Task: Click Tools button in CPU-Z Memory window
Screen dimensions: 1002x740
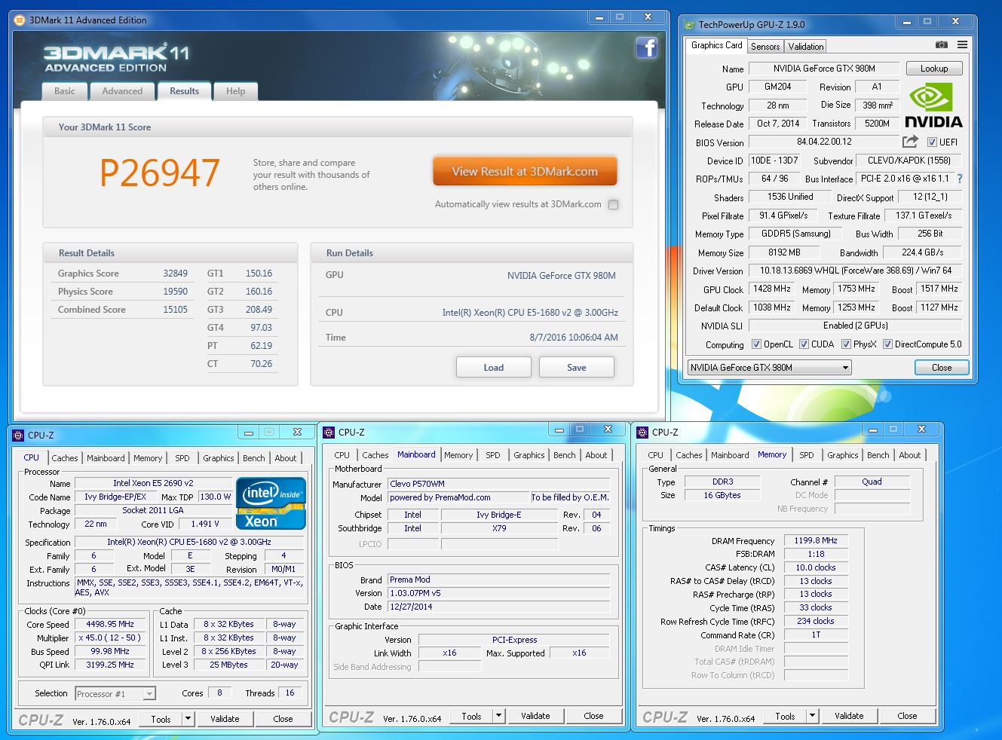Action: pos(786,716)
